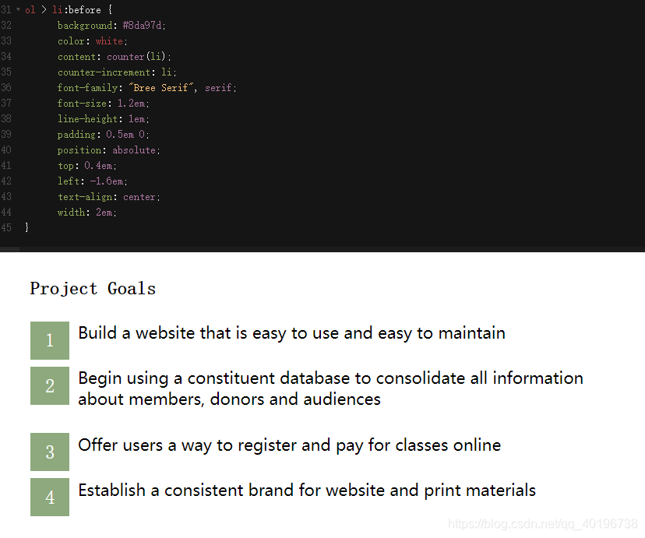Viewport: 645px width, 538px height.
Task: Click 'about members, donors and audiences' line
Action: (x=230, y=399)
